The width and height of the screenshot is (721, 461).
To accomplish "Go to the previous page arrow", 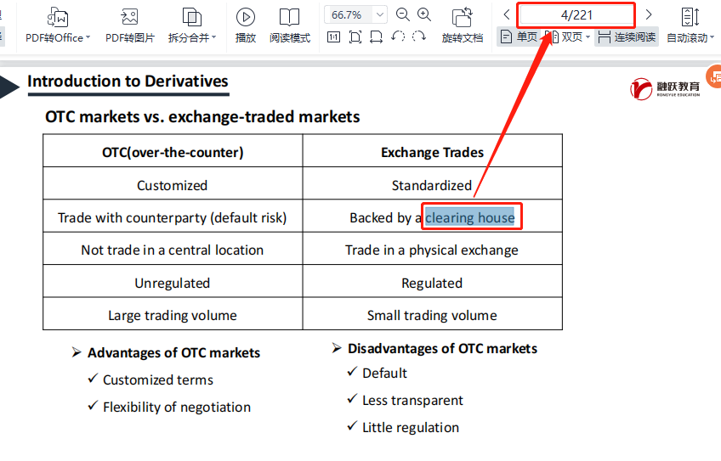I will [x=507, y=14].
